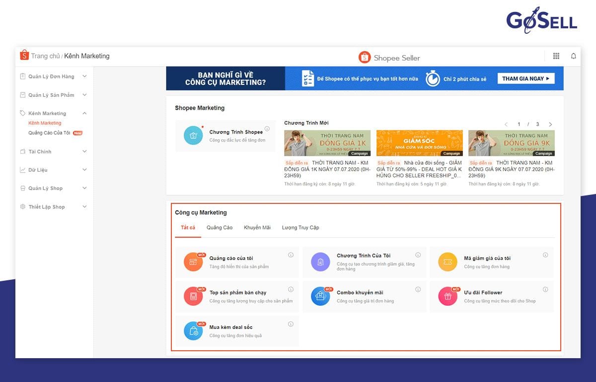Click the Chương Trình Của Tôi purple icon

320,261
